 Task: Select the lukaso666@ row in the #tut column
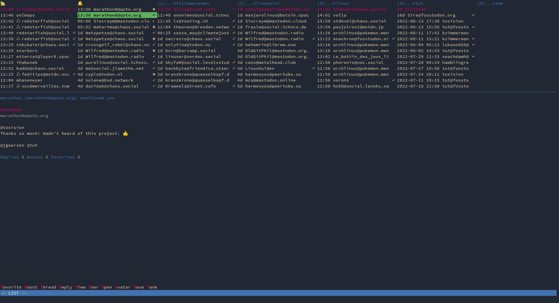(x=436, y=45)
